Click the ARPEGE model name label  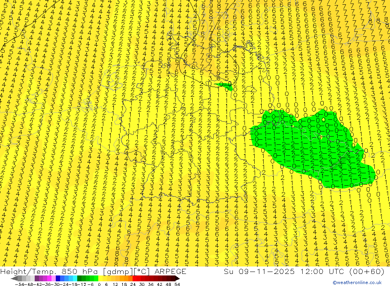(x=170, y=271)
